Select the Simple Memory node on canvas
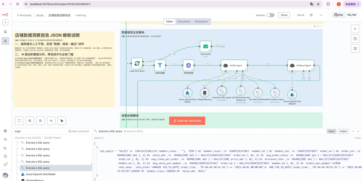Screen dimensions: 362x181 click(x=205, y=93)
